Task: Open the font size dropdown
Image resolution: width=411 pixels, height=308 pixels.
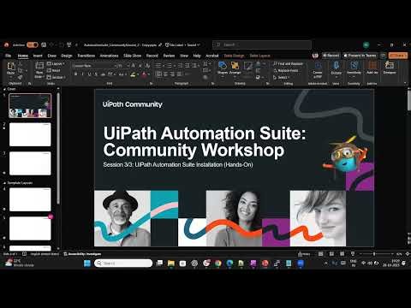Action: click(x=122, y=66)
